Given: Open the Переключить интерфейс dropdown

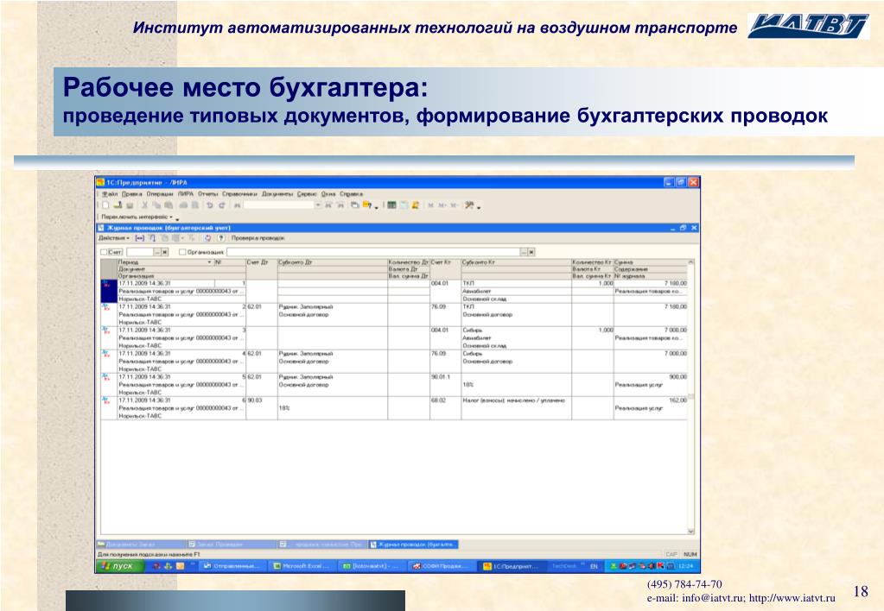Looking at the screenshot, I should pos(137,217).
